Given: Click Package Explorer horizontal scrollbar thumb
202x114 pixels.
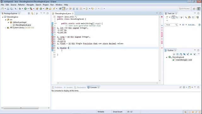Looking at the screenshot, I should click(x=21, y=108).
